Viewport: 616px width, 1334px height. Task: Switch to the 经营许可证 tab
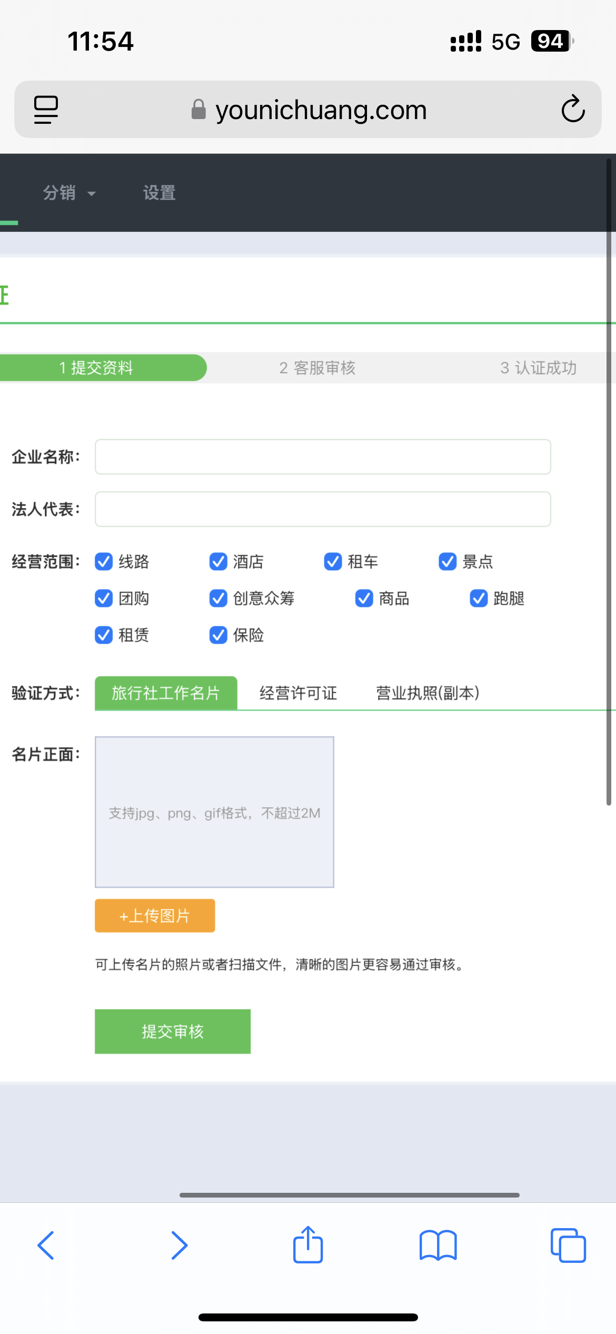click(x=298, y=693)
